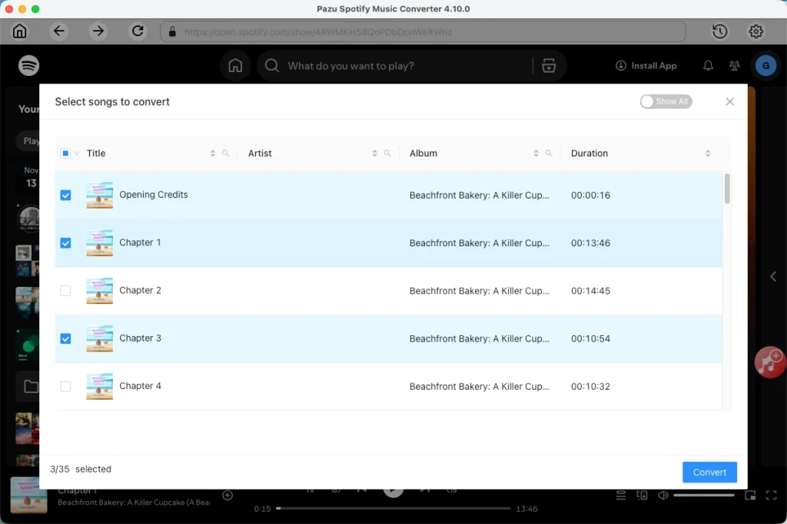Open the miniplayer icon

pyautogui.click(x=750, y=496)
